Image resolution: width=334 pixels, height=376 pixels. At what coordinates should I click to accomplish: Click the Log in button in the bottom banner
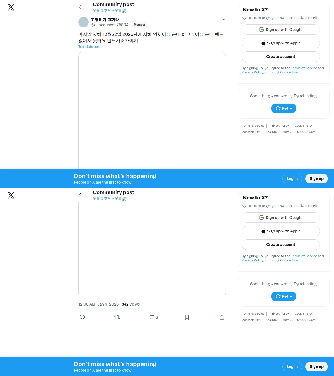[x=292, y=367]
